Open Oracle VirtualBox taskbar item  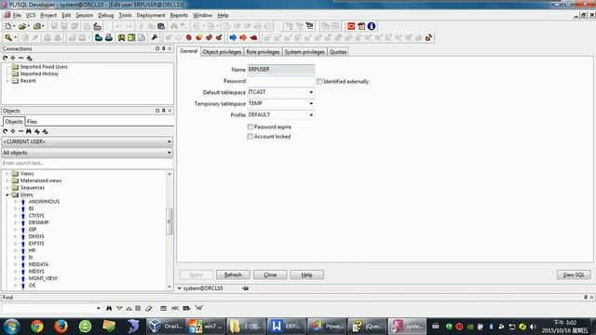click(166, 327)
